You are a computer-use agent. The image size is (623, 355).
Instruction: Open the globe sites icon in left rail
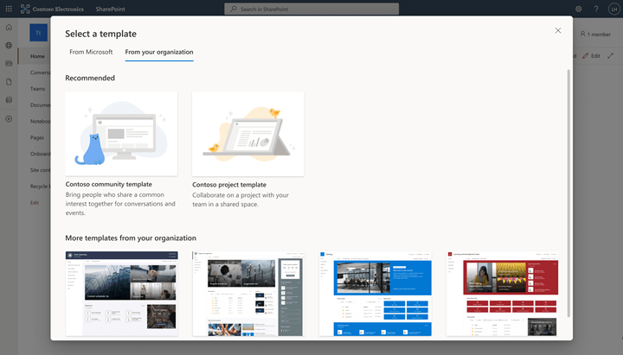click(9, 45)
